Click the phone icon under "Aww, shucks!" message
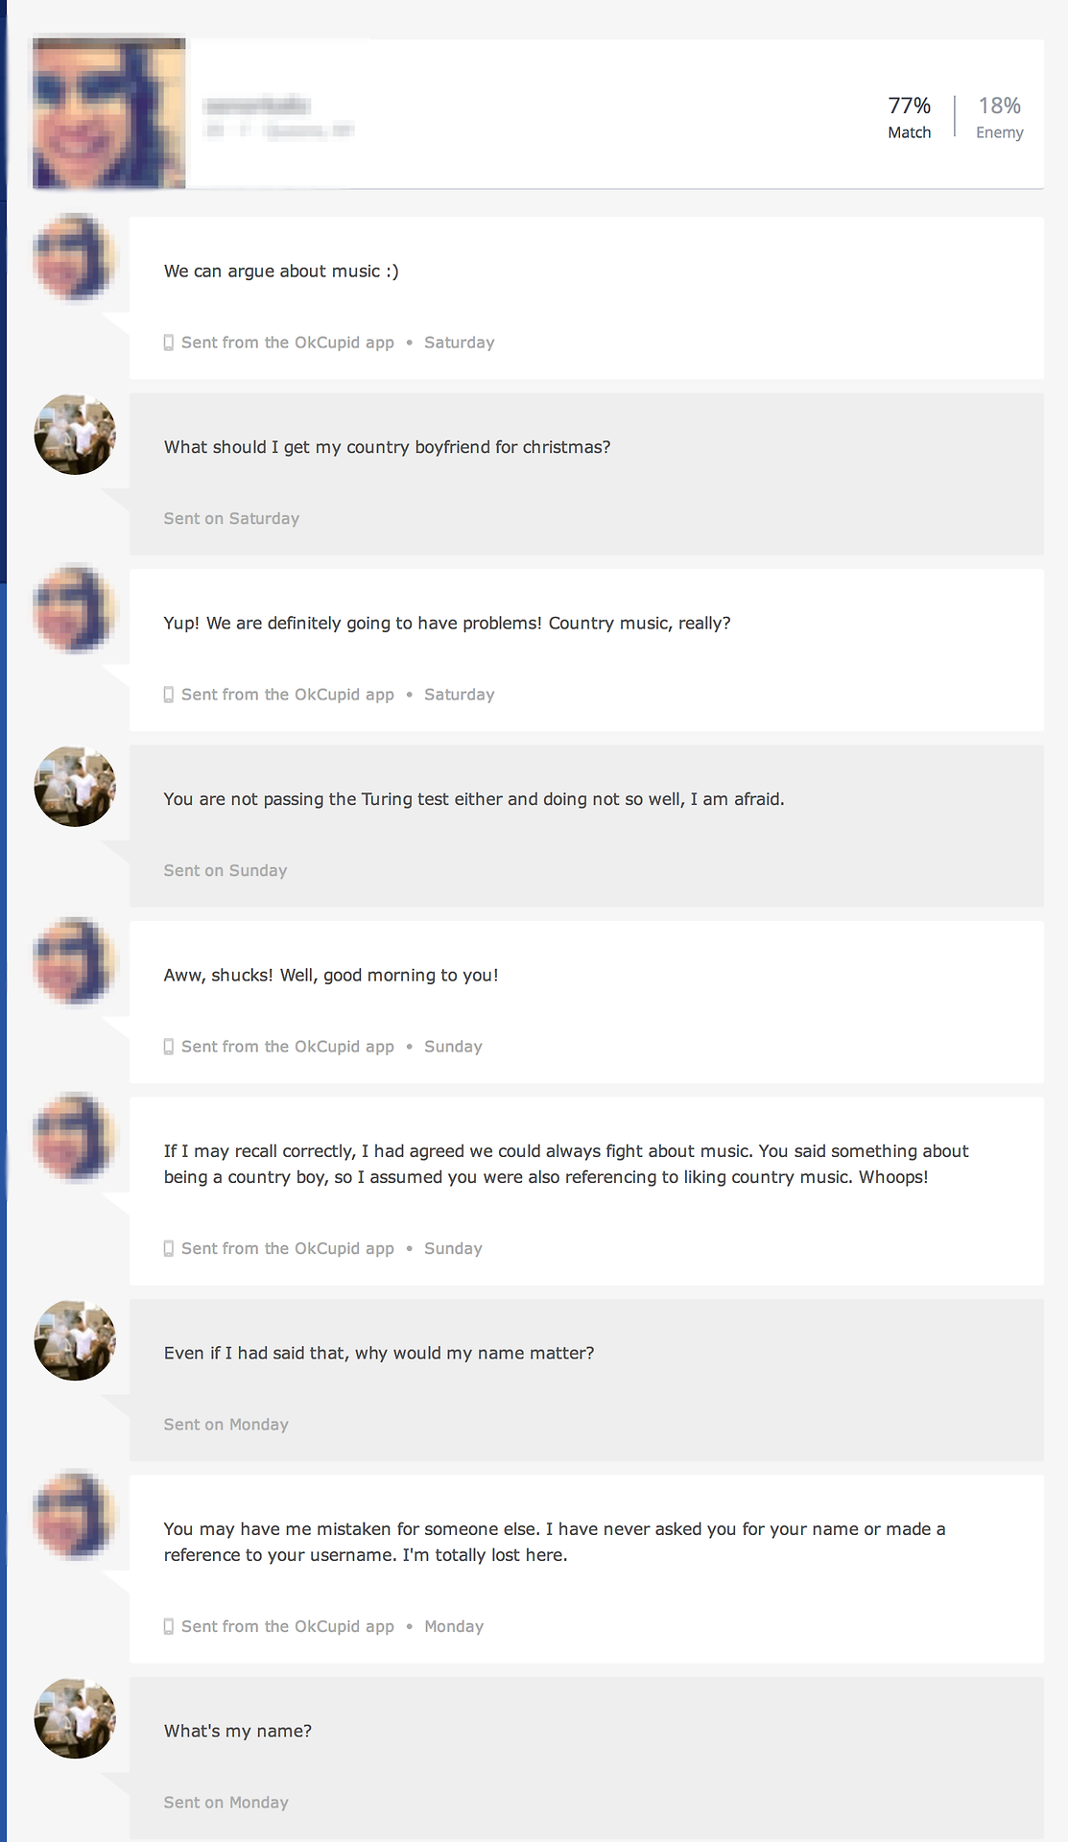 169,1047
